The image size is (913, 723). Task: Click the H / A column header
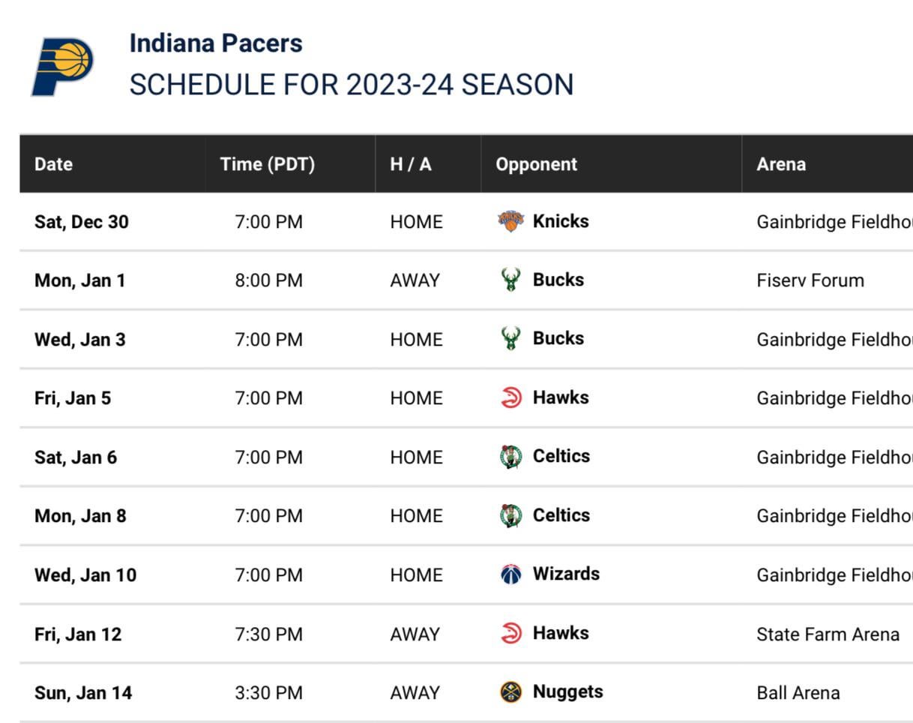pyautogui.click(x=411, y=164)
